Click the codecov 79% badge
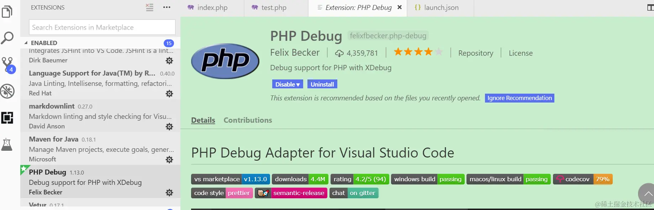This screenshot has height=210, width=654. pyautogui.click(x=583, y=179)
